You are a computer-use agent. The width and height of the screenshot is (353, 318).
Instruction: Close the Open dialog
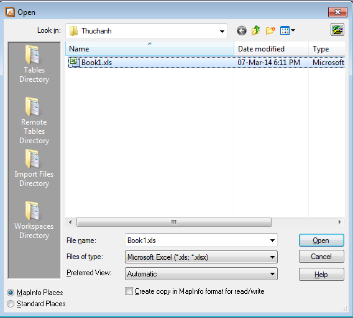[337, 12]
